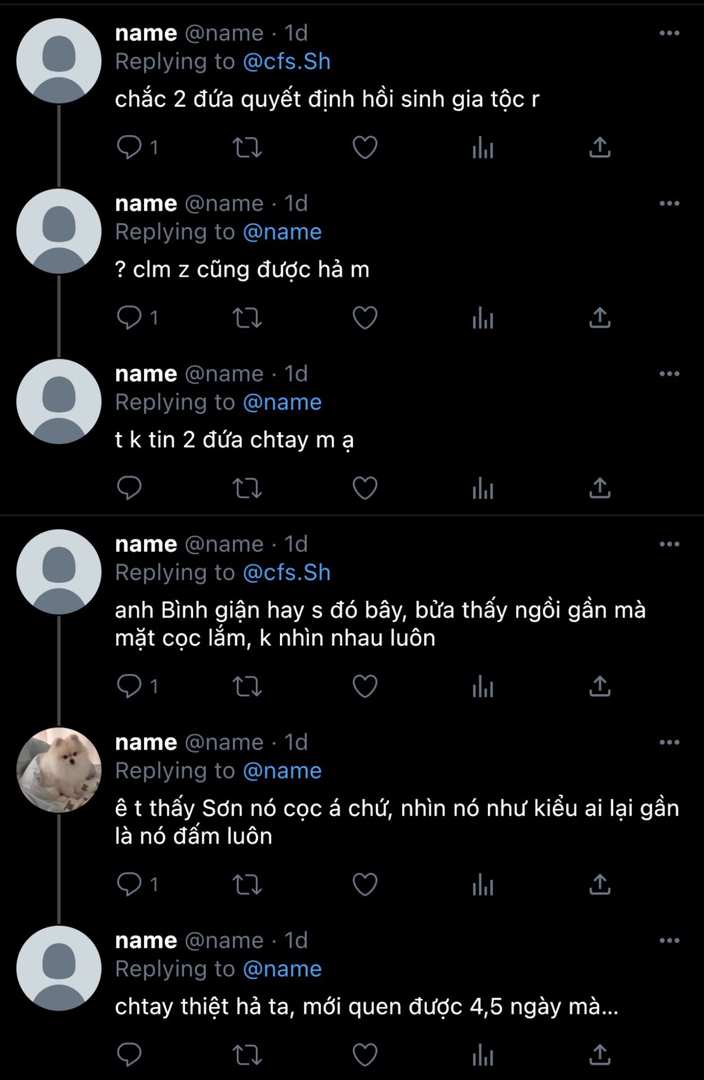Like the "t k tin 2 đứa chtay" tweet
The image size is (704, 1080).
coord(365,488)
